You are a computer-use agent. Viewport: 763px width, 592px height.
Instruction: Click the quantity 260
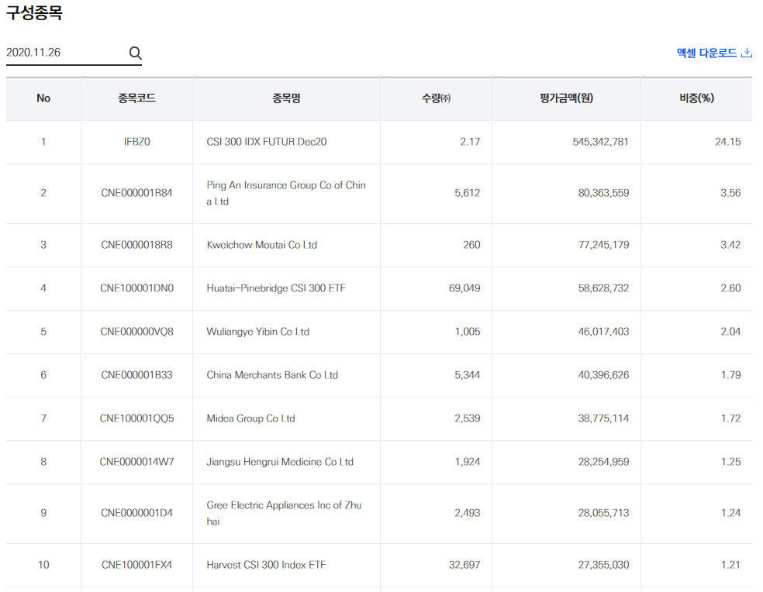point(471,245)
